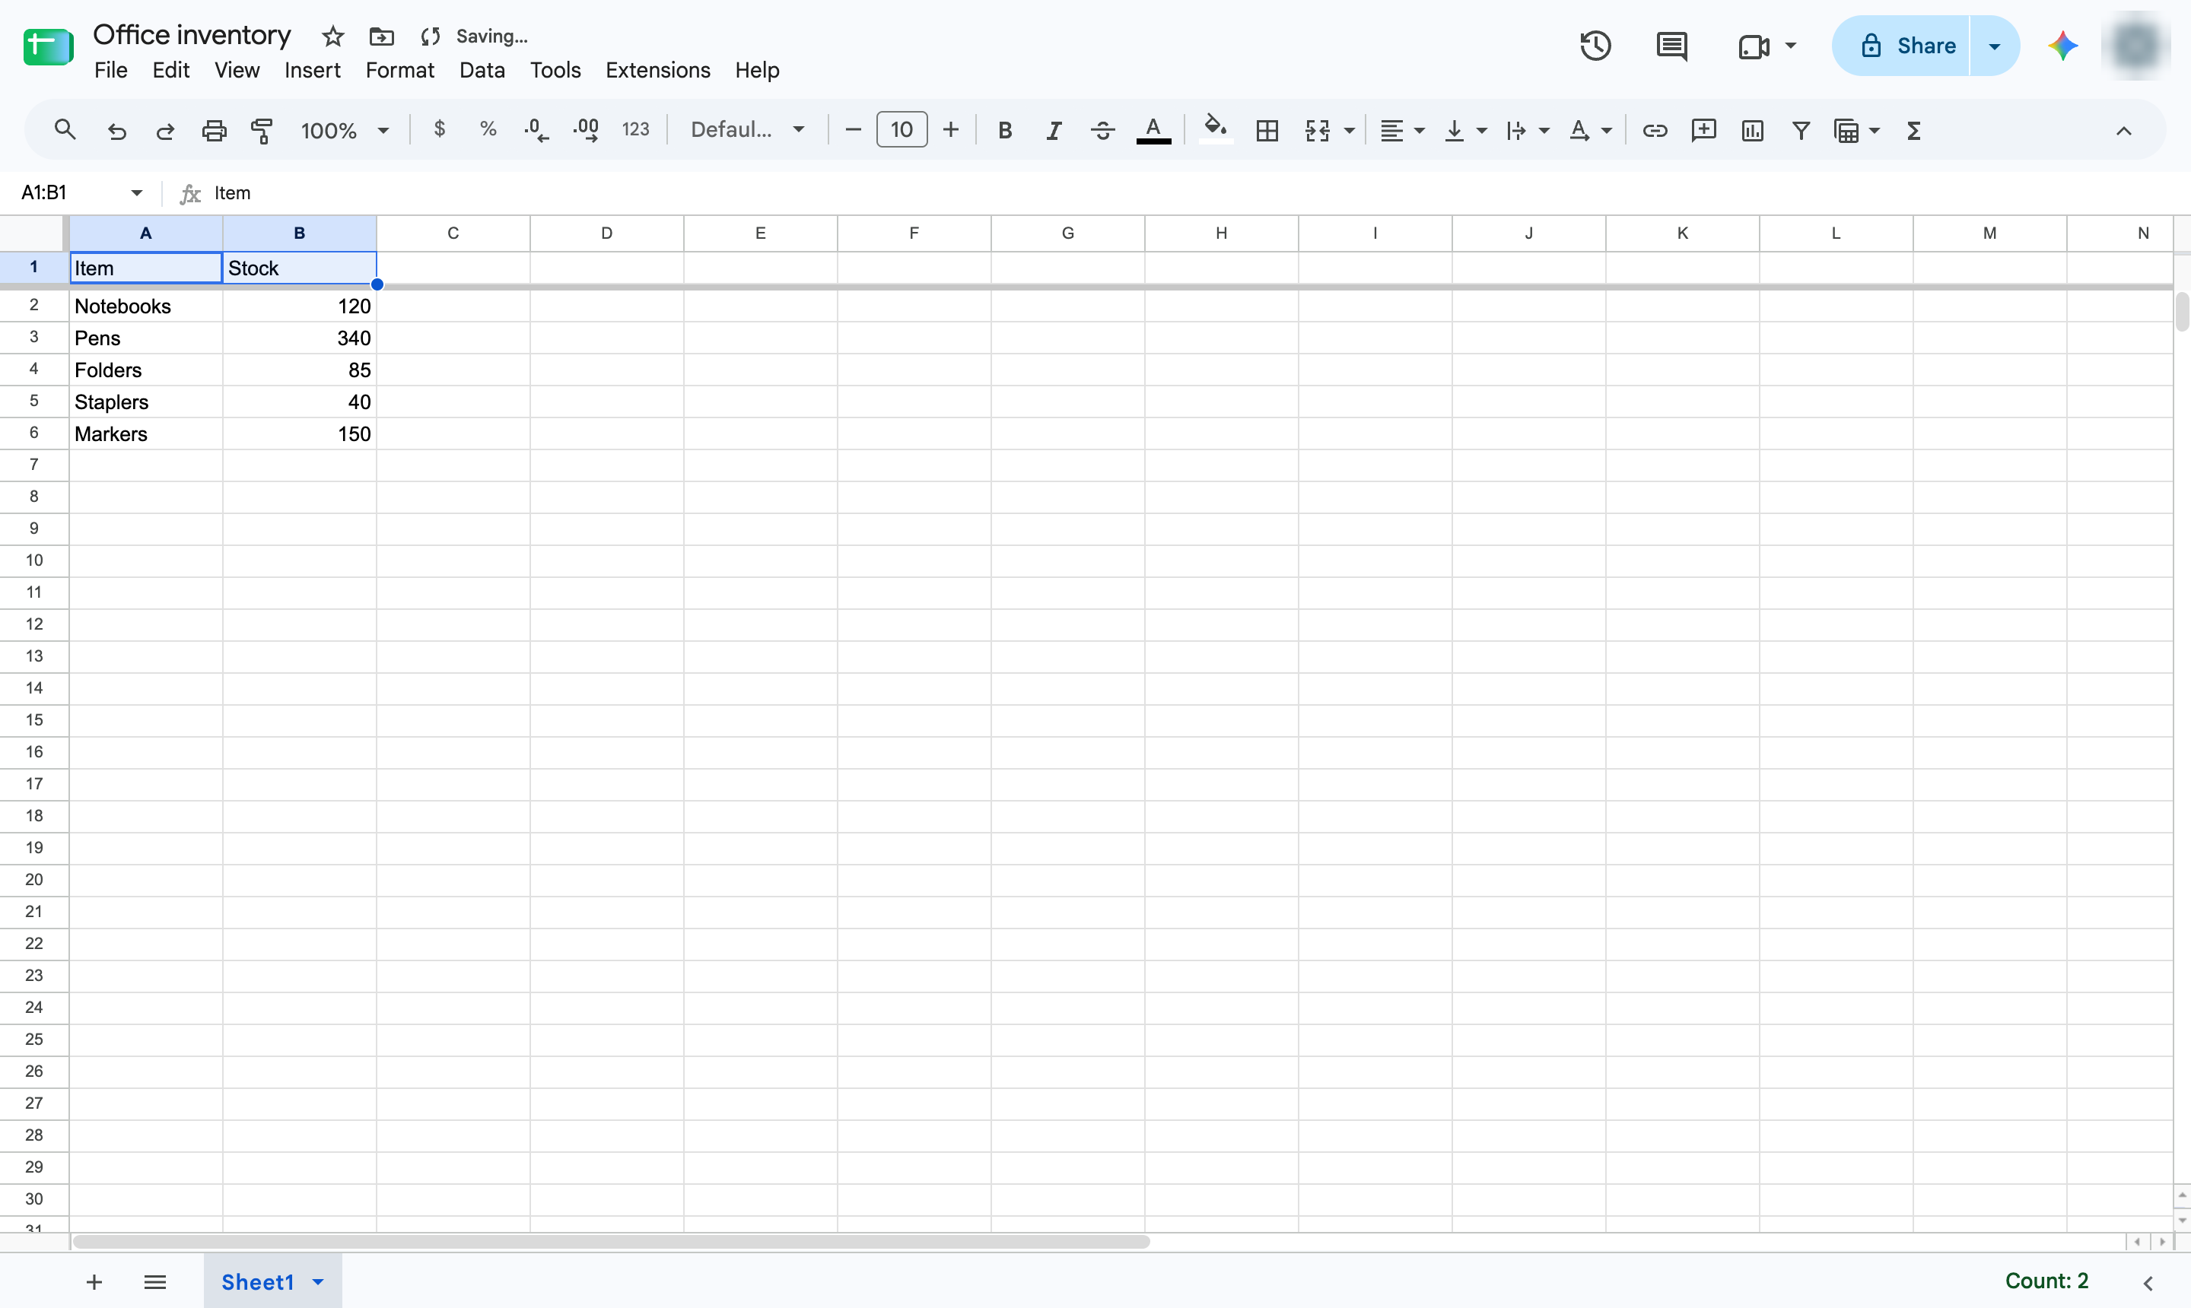The image size is (2191, 1308).
Task: Click the undo arrow icon
Action: pyautogui.click(x=116, y=131)
